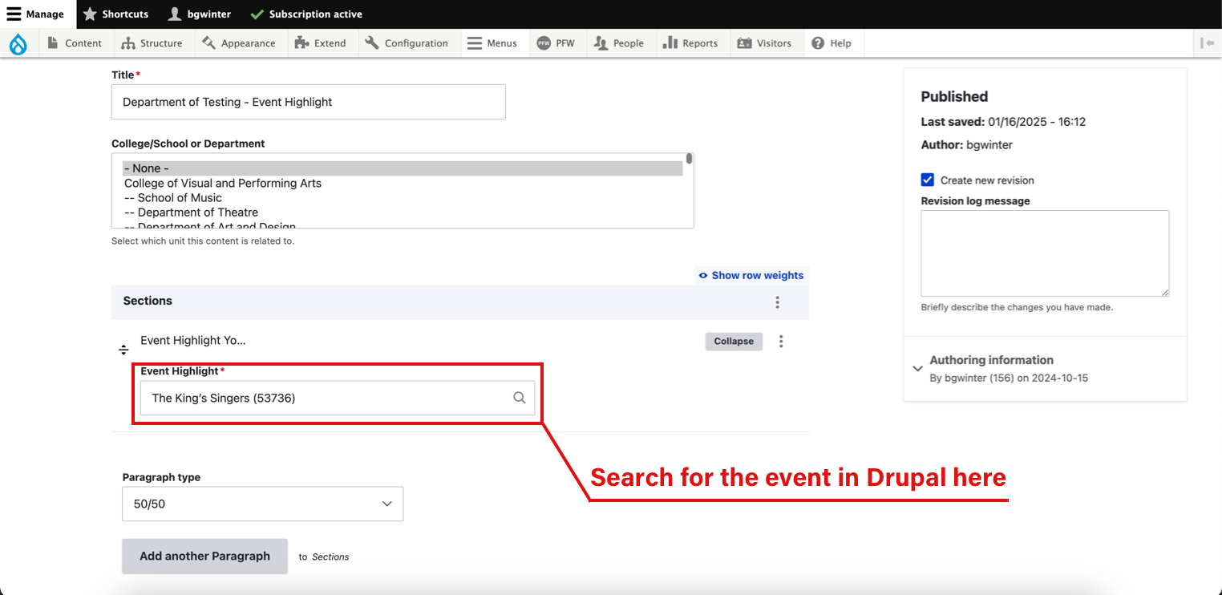Select '- None -' in department list
The image size is (1222, 595).
click(x=403, y=168)
